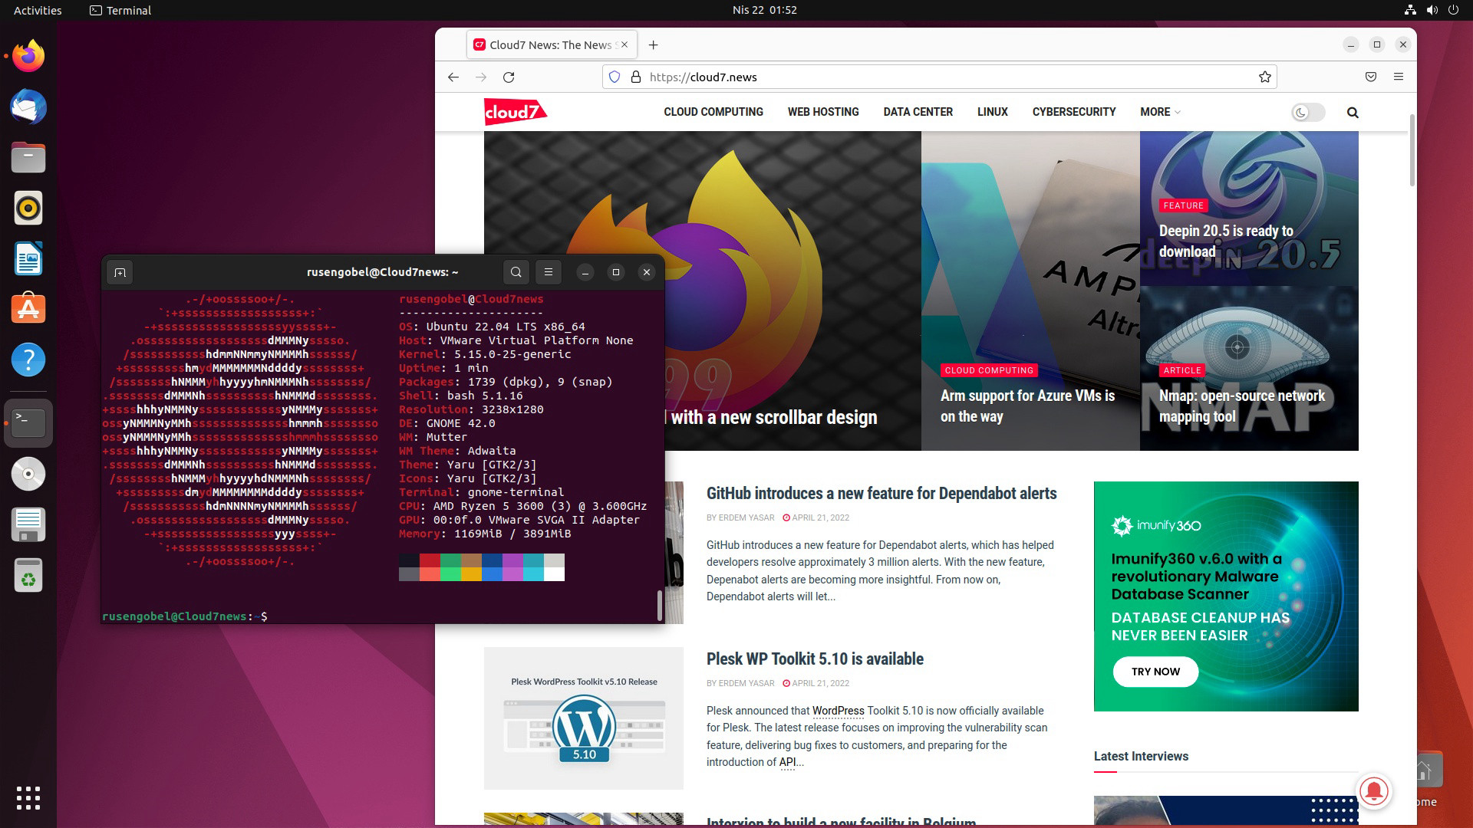
Task: Open search in the terminal header
Action: click(516, 272)
